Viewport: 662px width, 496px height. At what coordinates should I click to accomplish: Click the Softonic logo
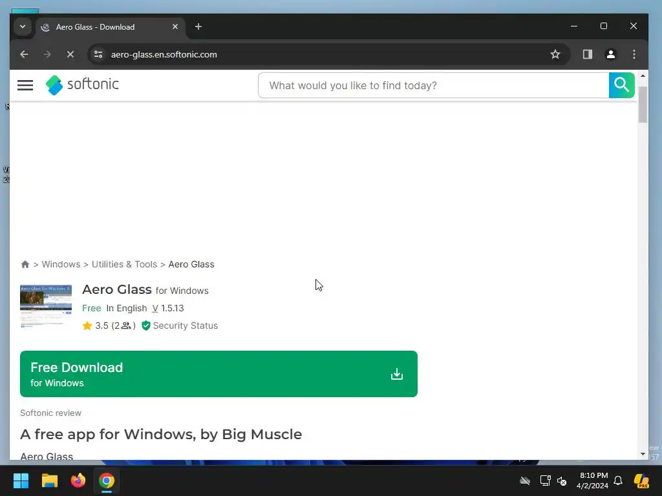(82, 85)
